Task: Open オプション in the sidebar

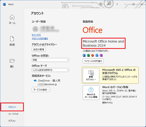Action: [x=12, y=121]
